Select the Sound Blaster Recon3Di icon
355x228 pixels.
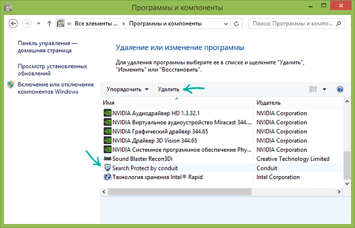pyautogui.click(x=107, y=159)
